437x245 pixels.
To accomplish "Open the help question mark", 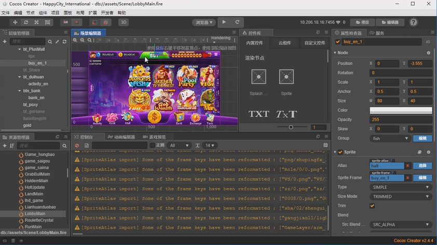I will coord(413,22).
